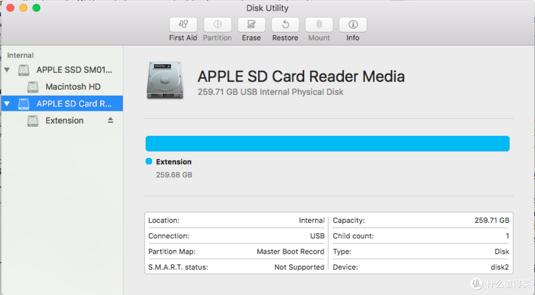The width and height of the screenshot is (535, 295).
Task: Click the Partition pie-chart icon
Action: tap(217, 25)
